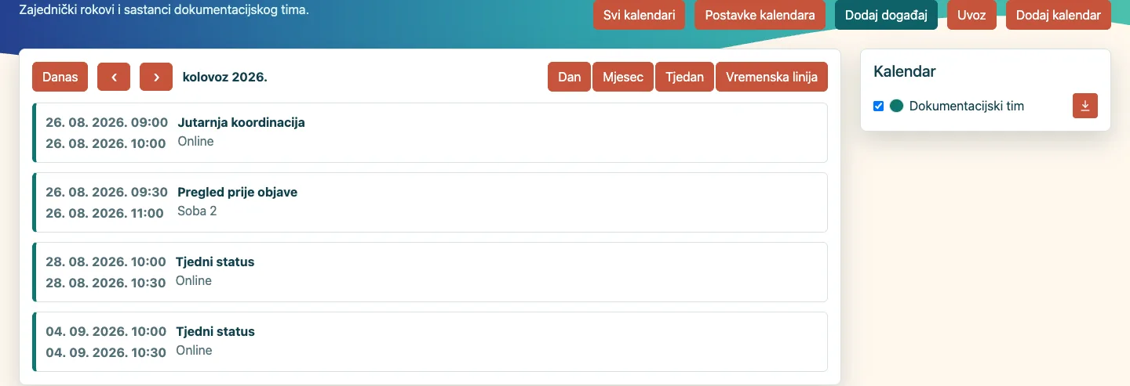Switch to Mjesec view
Image resolution: width=1130 pixels, height=386 pixels.
[623, 77]
